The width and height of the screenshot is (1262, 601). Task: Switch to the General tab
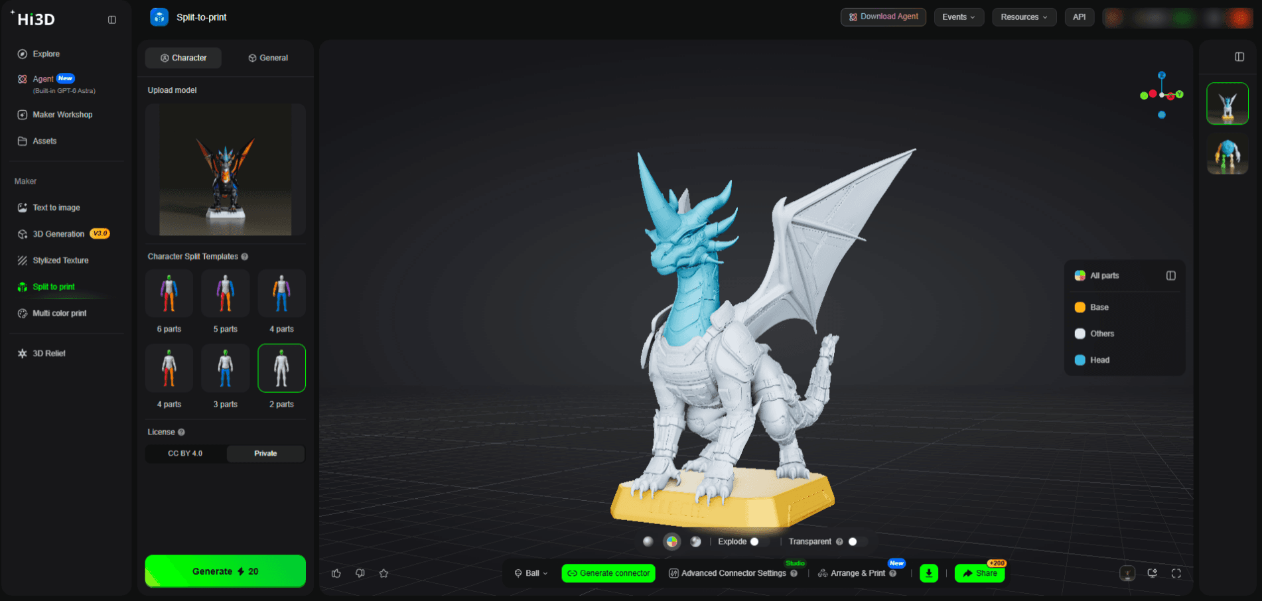tap(268, 58)
